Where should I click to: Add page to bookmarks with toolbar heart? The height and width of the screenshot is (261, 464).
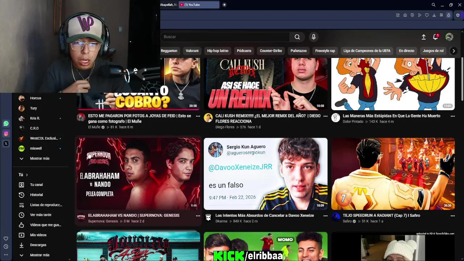click(x=427, y=15)
